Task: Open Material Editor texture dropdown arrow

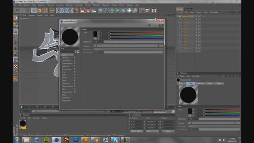Action: (x=95, y=46)
